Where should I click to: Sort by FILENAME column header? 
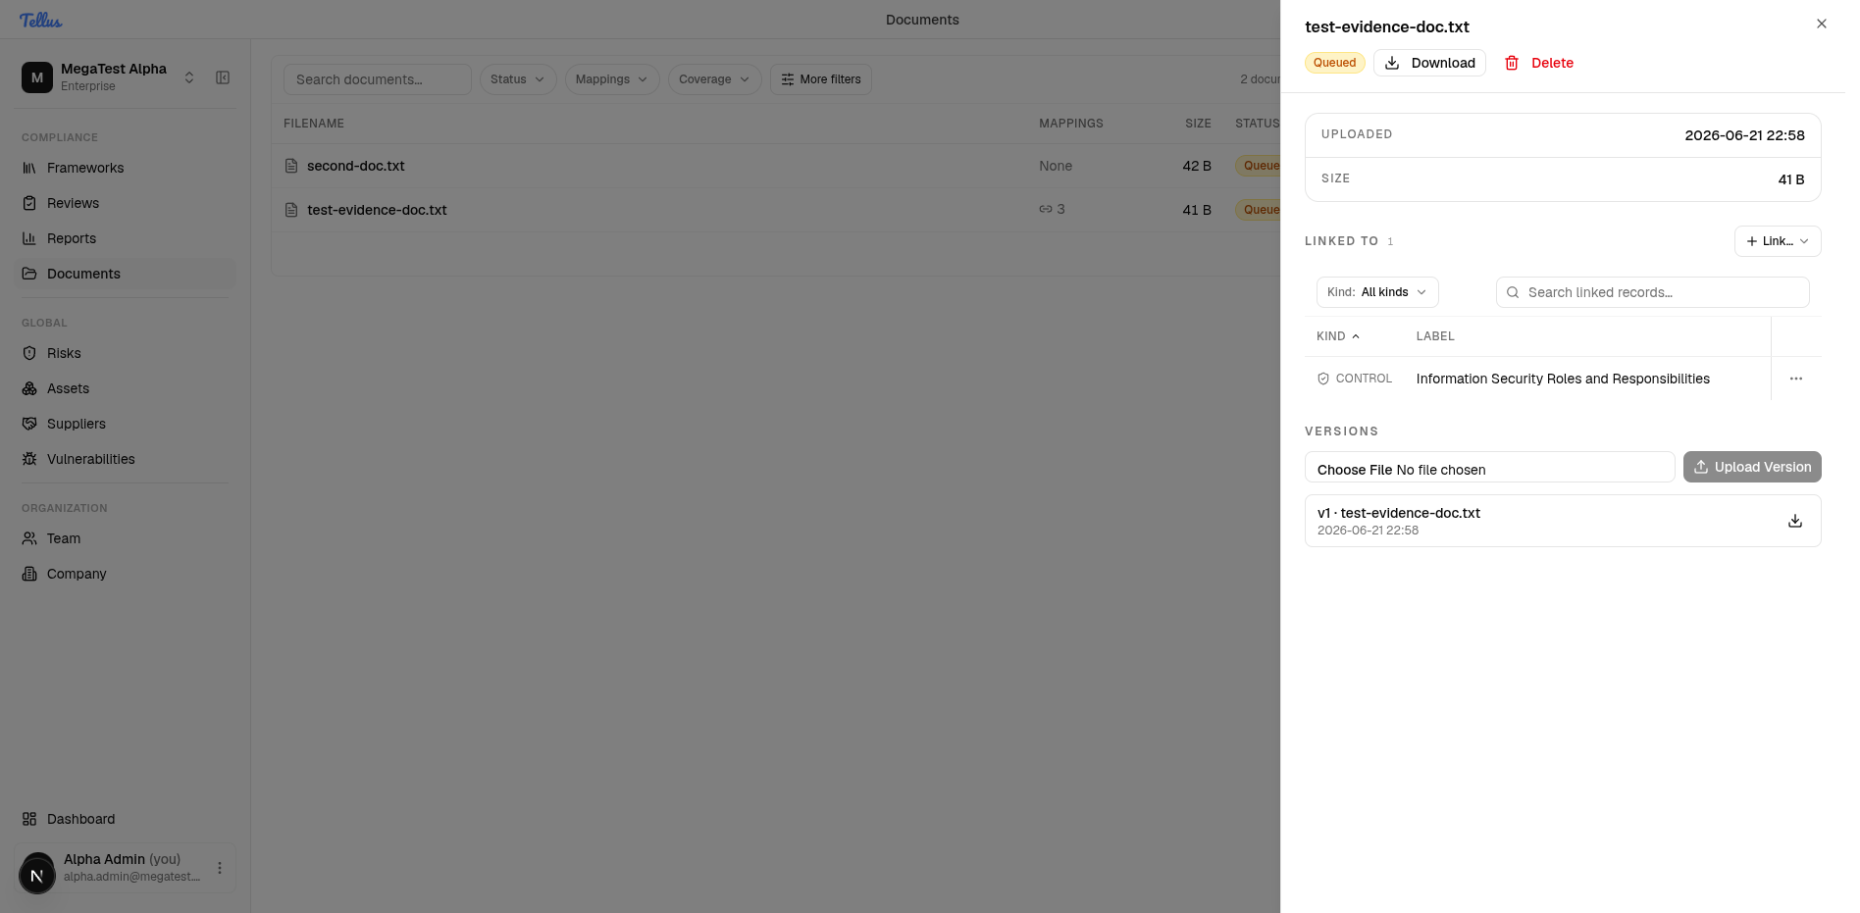[314, 124]
